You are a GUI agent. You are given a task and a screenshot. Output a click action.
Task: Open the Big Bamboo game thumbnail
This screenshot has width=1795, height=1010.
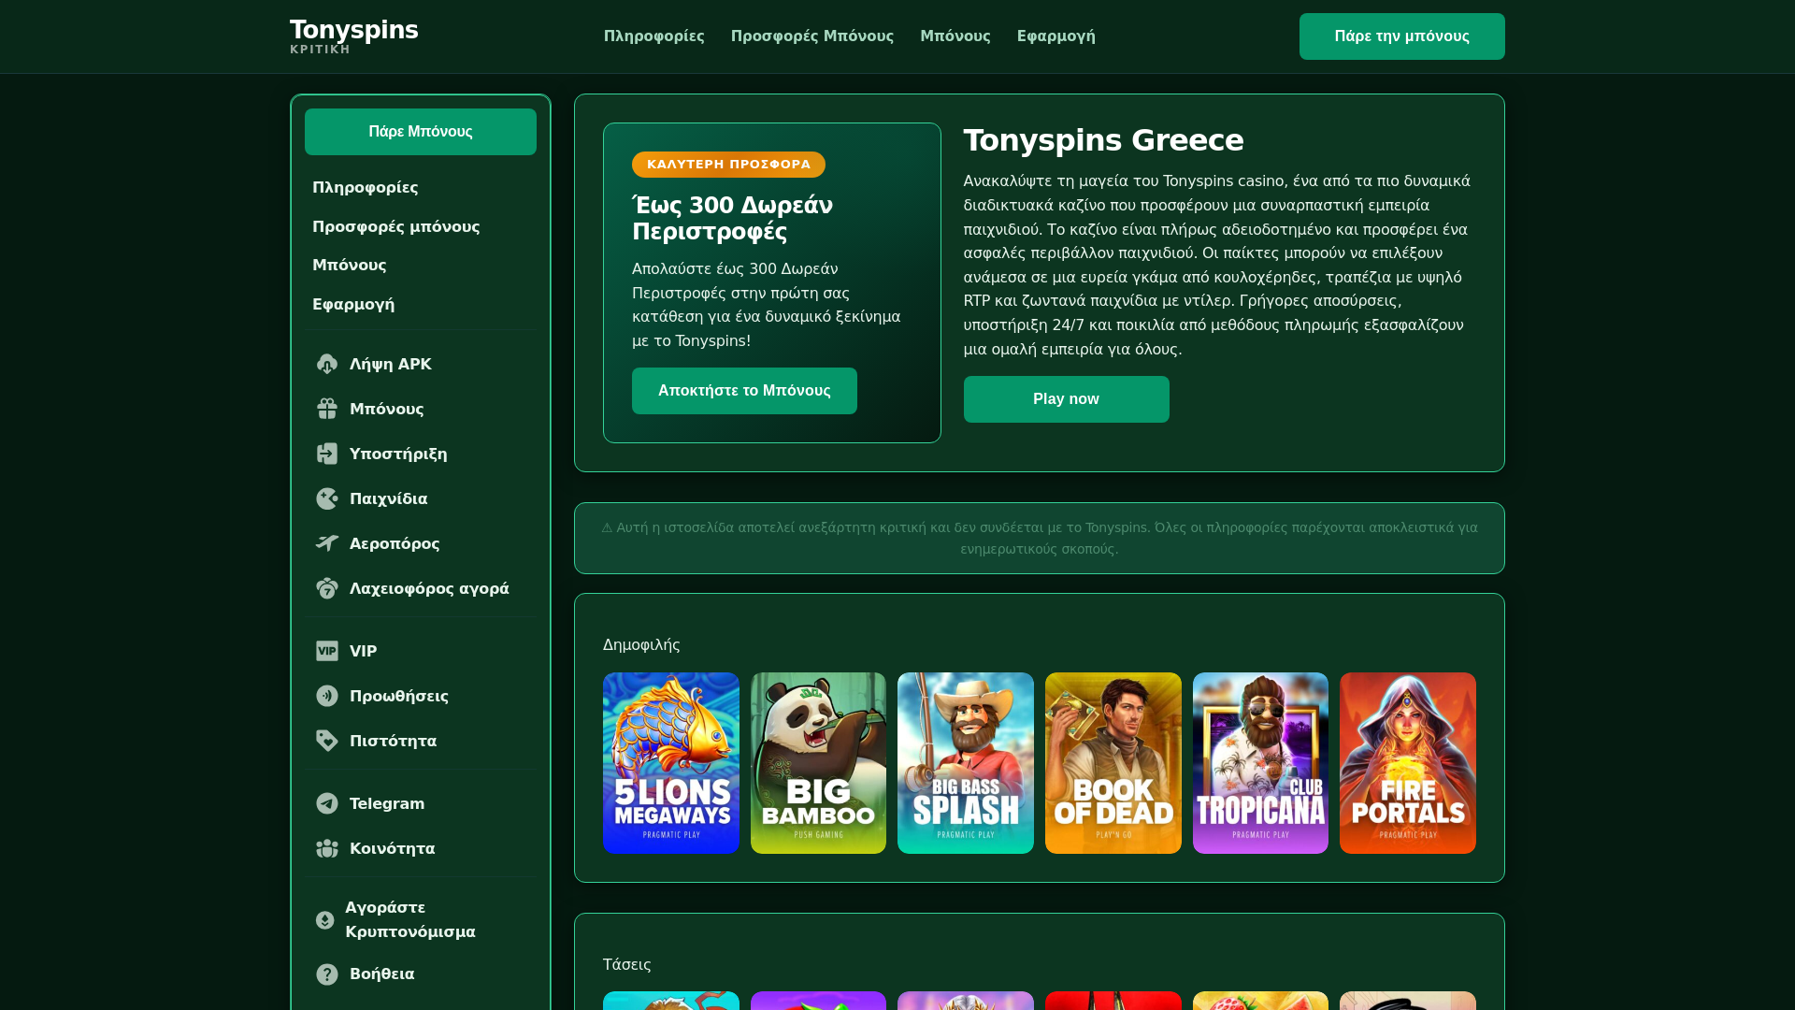click(x=818, y=763)
